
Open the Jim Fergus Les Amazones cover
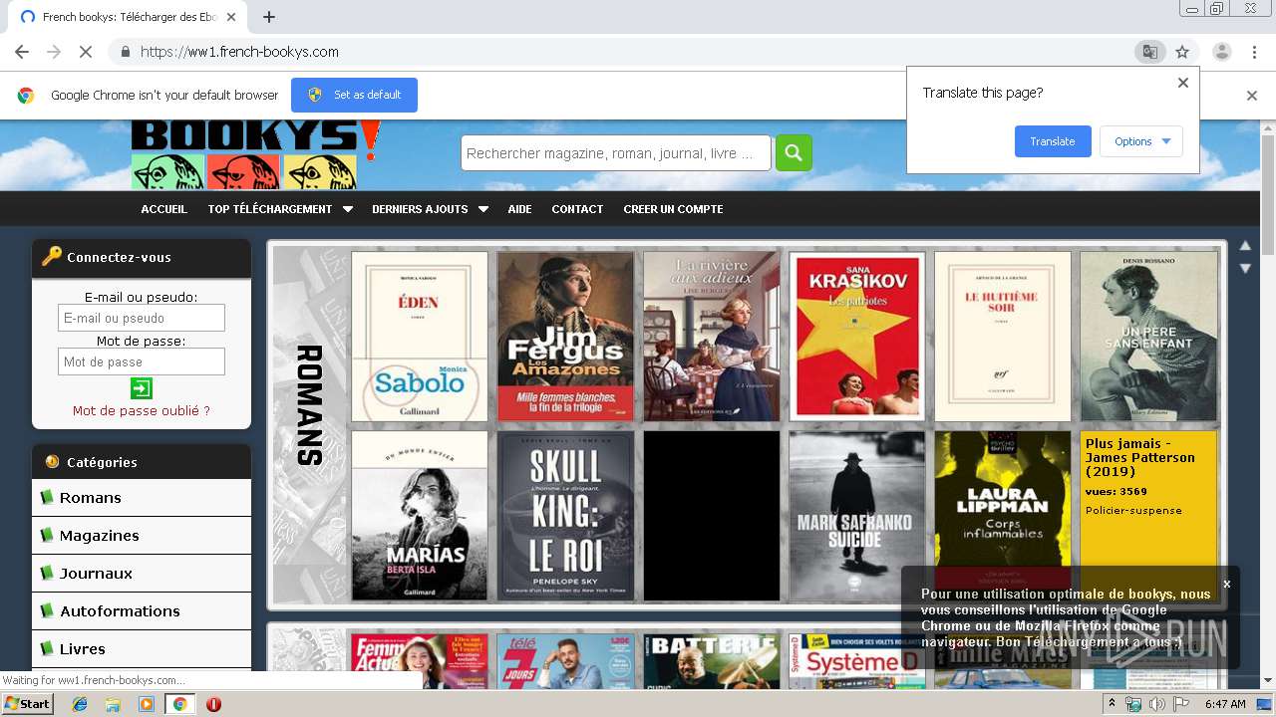pyautogui.click(x=565, y=337)
